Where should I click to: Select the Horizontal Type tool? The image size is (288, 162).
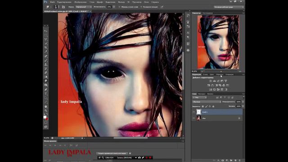tap(46, 94)
